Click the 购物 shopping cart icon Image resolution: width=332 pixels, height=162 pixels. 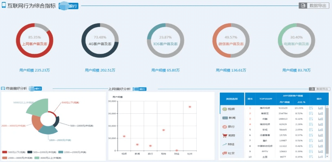click(225, 135)
